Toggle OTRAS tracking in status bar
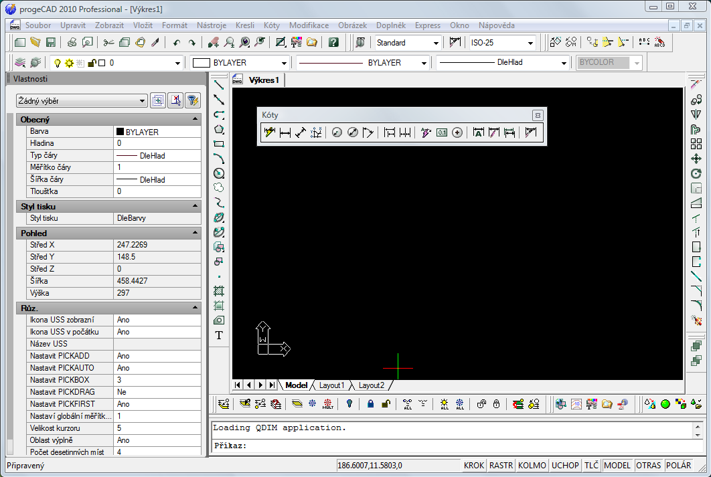 649,465
